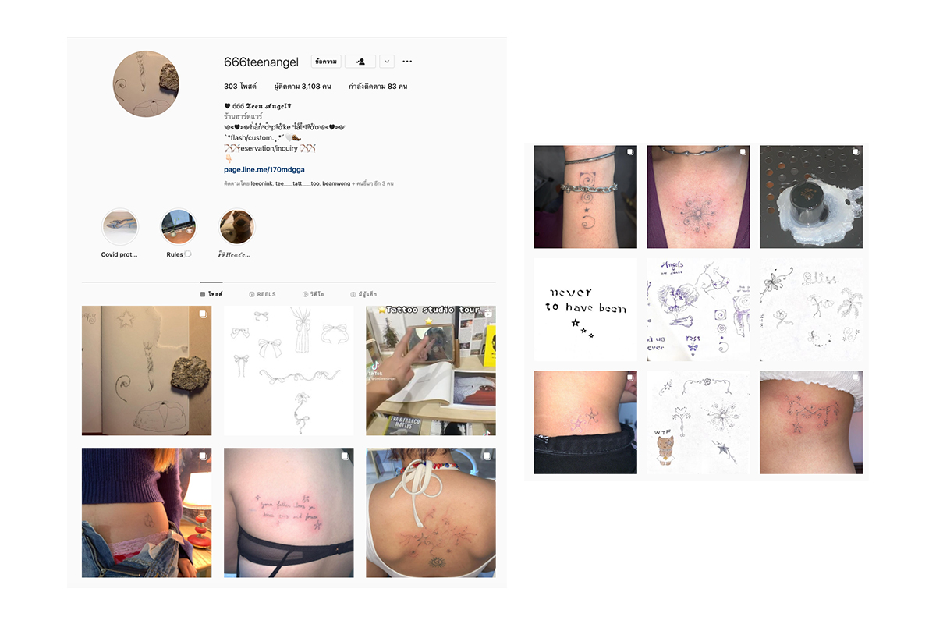Open the back tattoo with white bow post
The height and width of the screenshot is (624, 936).
click(x=431, y=512)
